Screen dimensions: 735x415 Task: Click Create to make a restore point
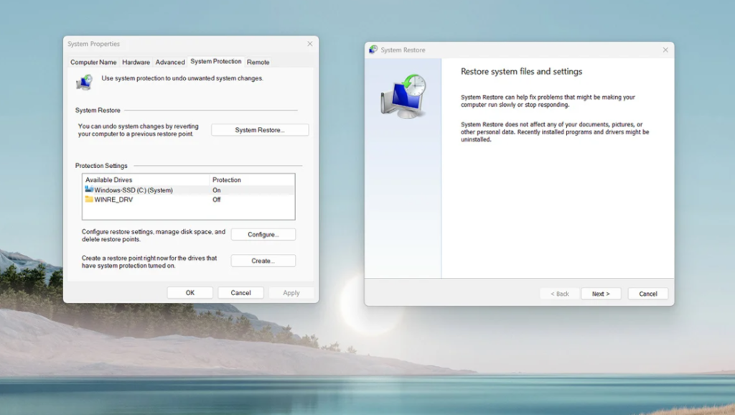point(263,260)
